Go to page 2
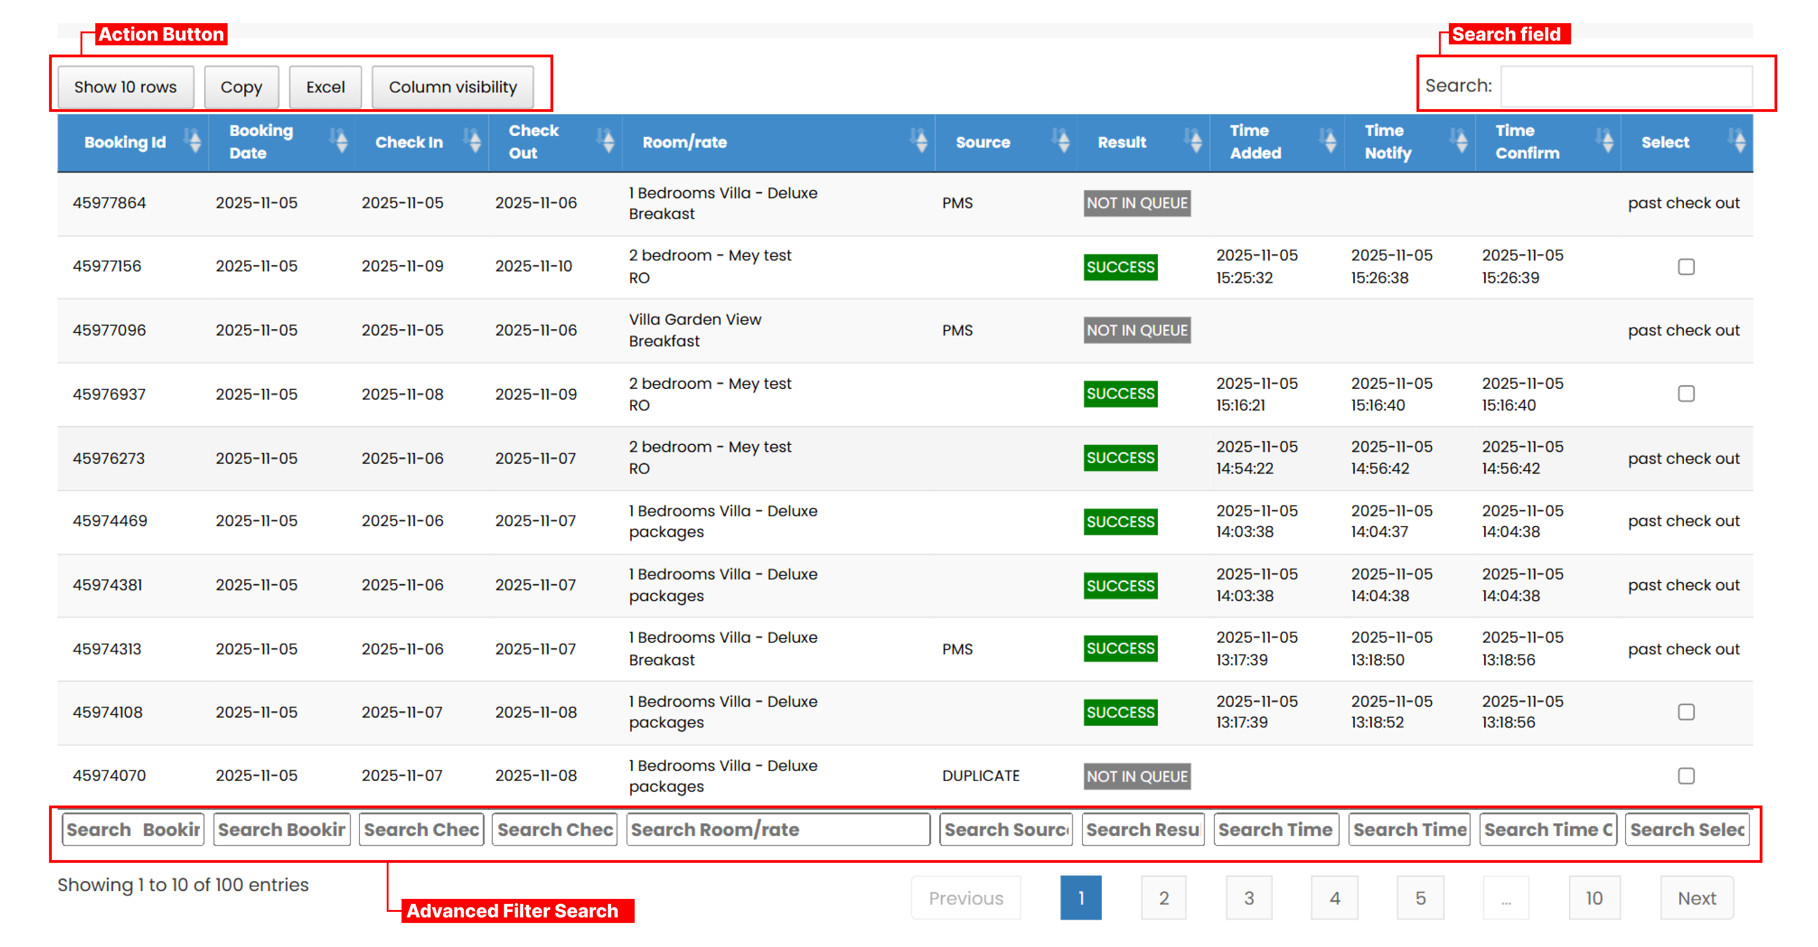Screen dimensions: 1818x947 click(x=1163, y=898)
